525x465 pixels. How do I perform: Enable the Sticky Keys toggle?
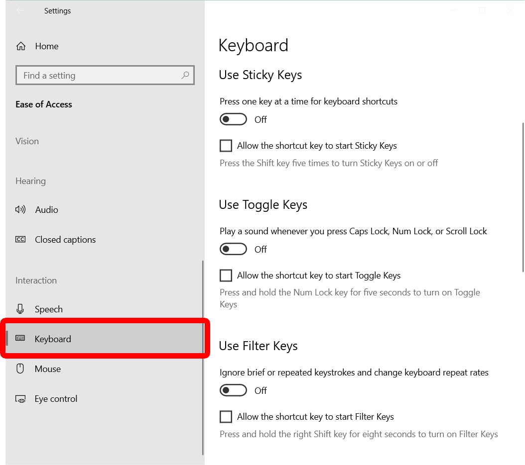233,119
